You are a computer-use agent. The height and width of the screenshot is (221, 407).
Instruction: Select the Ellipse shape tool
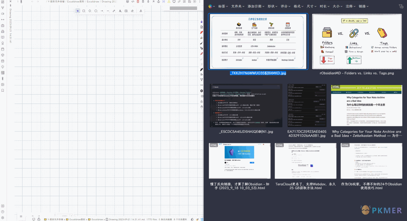pos(96,11)
